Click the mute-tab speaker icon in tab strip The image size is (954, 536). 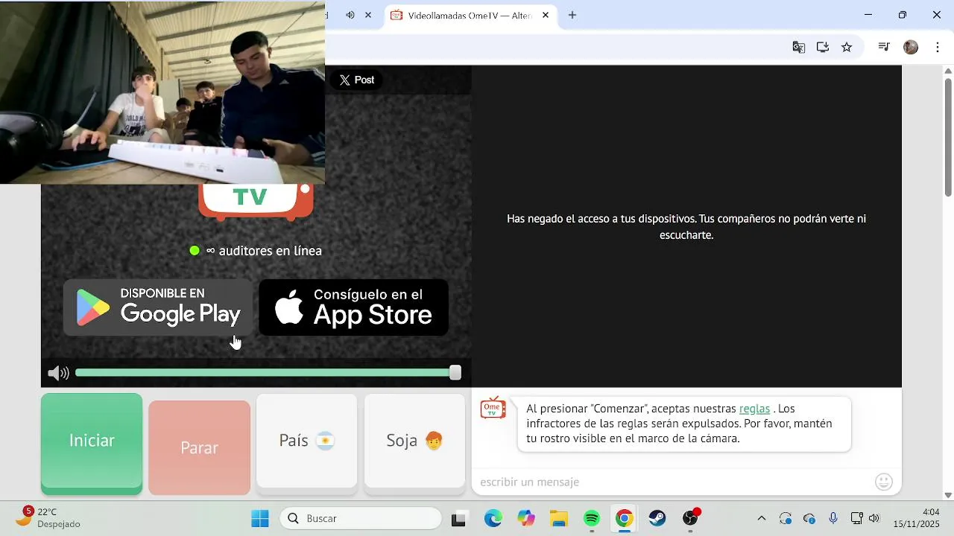pyautogui.click(x=350, y=15)
